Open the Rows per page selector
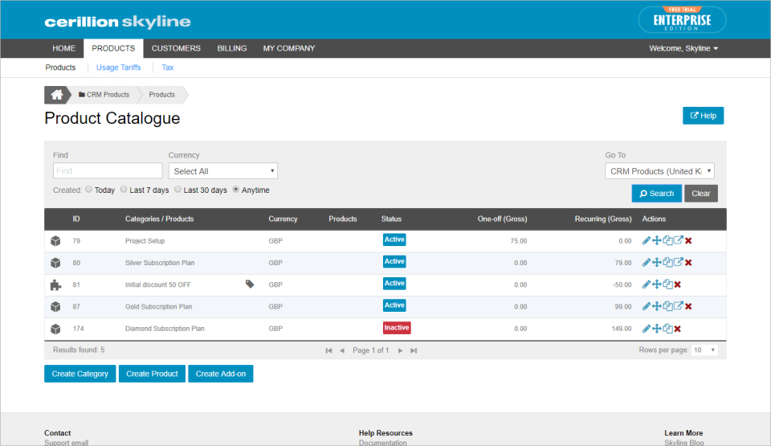This screenshot has height=446, width=771. [704, 350]
